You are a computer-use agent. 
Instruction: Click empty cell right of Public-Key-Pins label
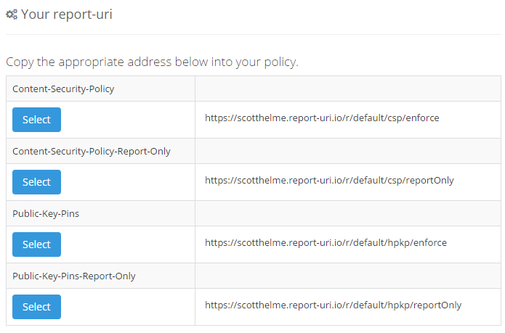pos(347,213)
